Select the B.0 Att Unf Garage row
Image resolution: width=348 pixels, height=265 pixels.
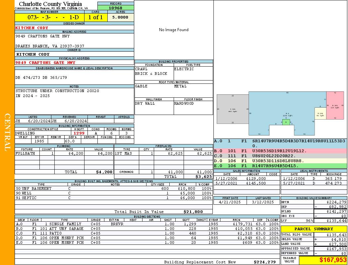[x=147, y=229]
